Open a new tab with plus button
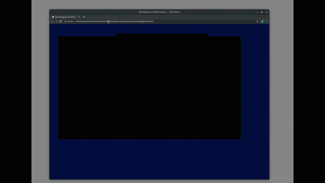This screenshot has width=325, height=183. pyautogui.click(x=84, y=17)
